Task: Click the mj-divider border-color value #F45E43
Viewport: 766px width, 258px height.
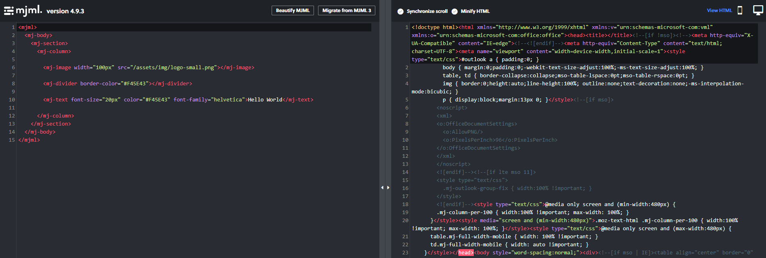Action: (x=135, y=84)
